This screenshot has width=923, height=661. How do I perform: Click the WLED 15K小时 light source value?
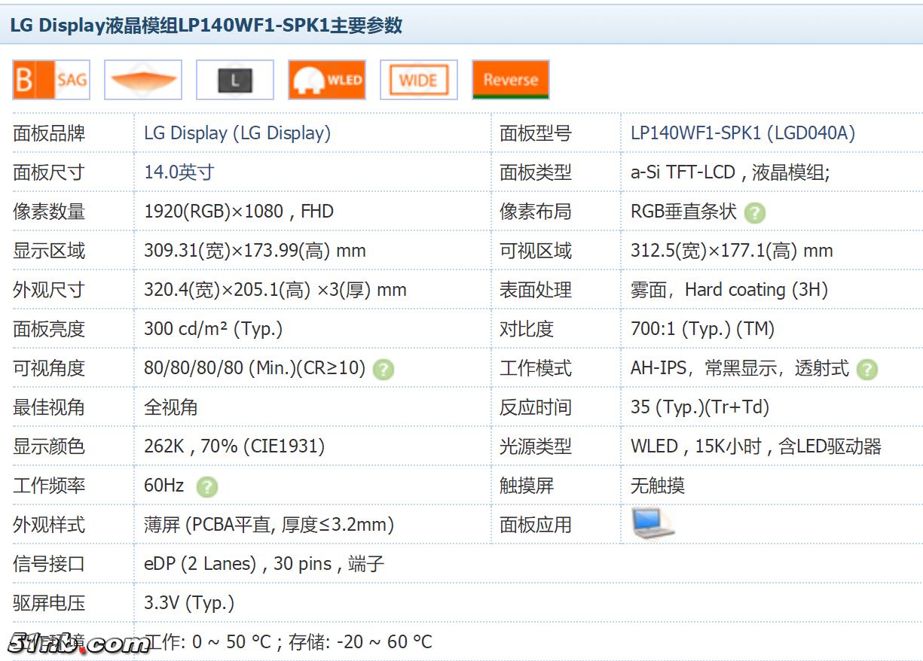(x=756, y=446)
